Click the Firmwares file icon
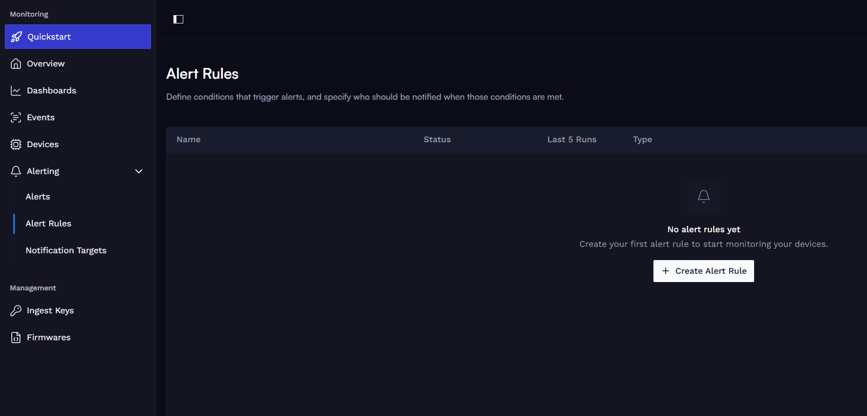 [16, 337]
